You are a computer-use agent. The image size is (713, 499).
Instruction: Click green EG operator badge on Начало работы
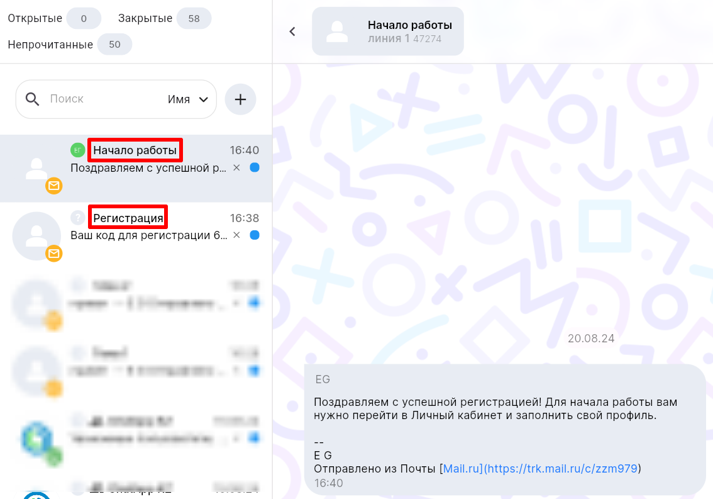pos(77,150)
